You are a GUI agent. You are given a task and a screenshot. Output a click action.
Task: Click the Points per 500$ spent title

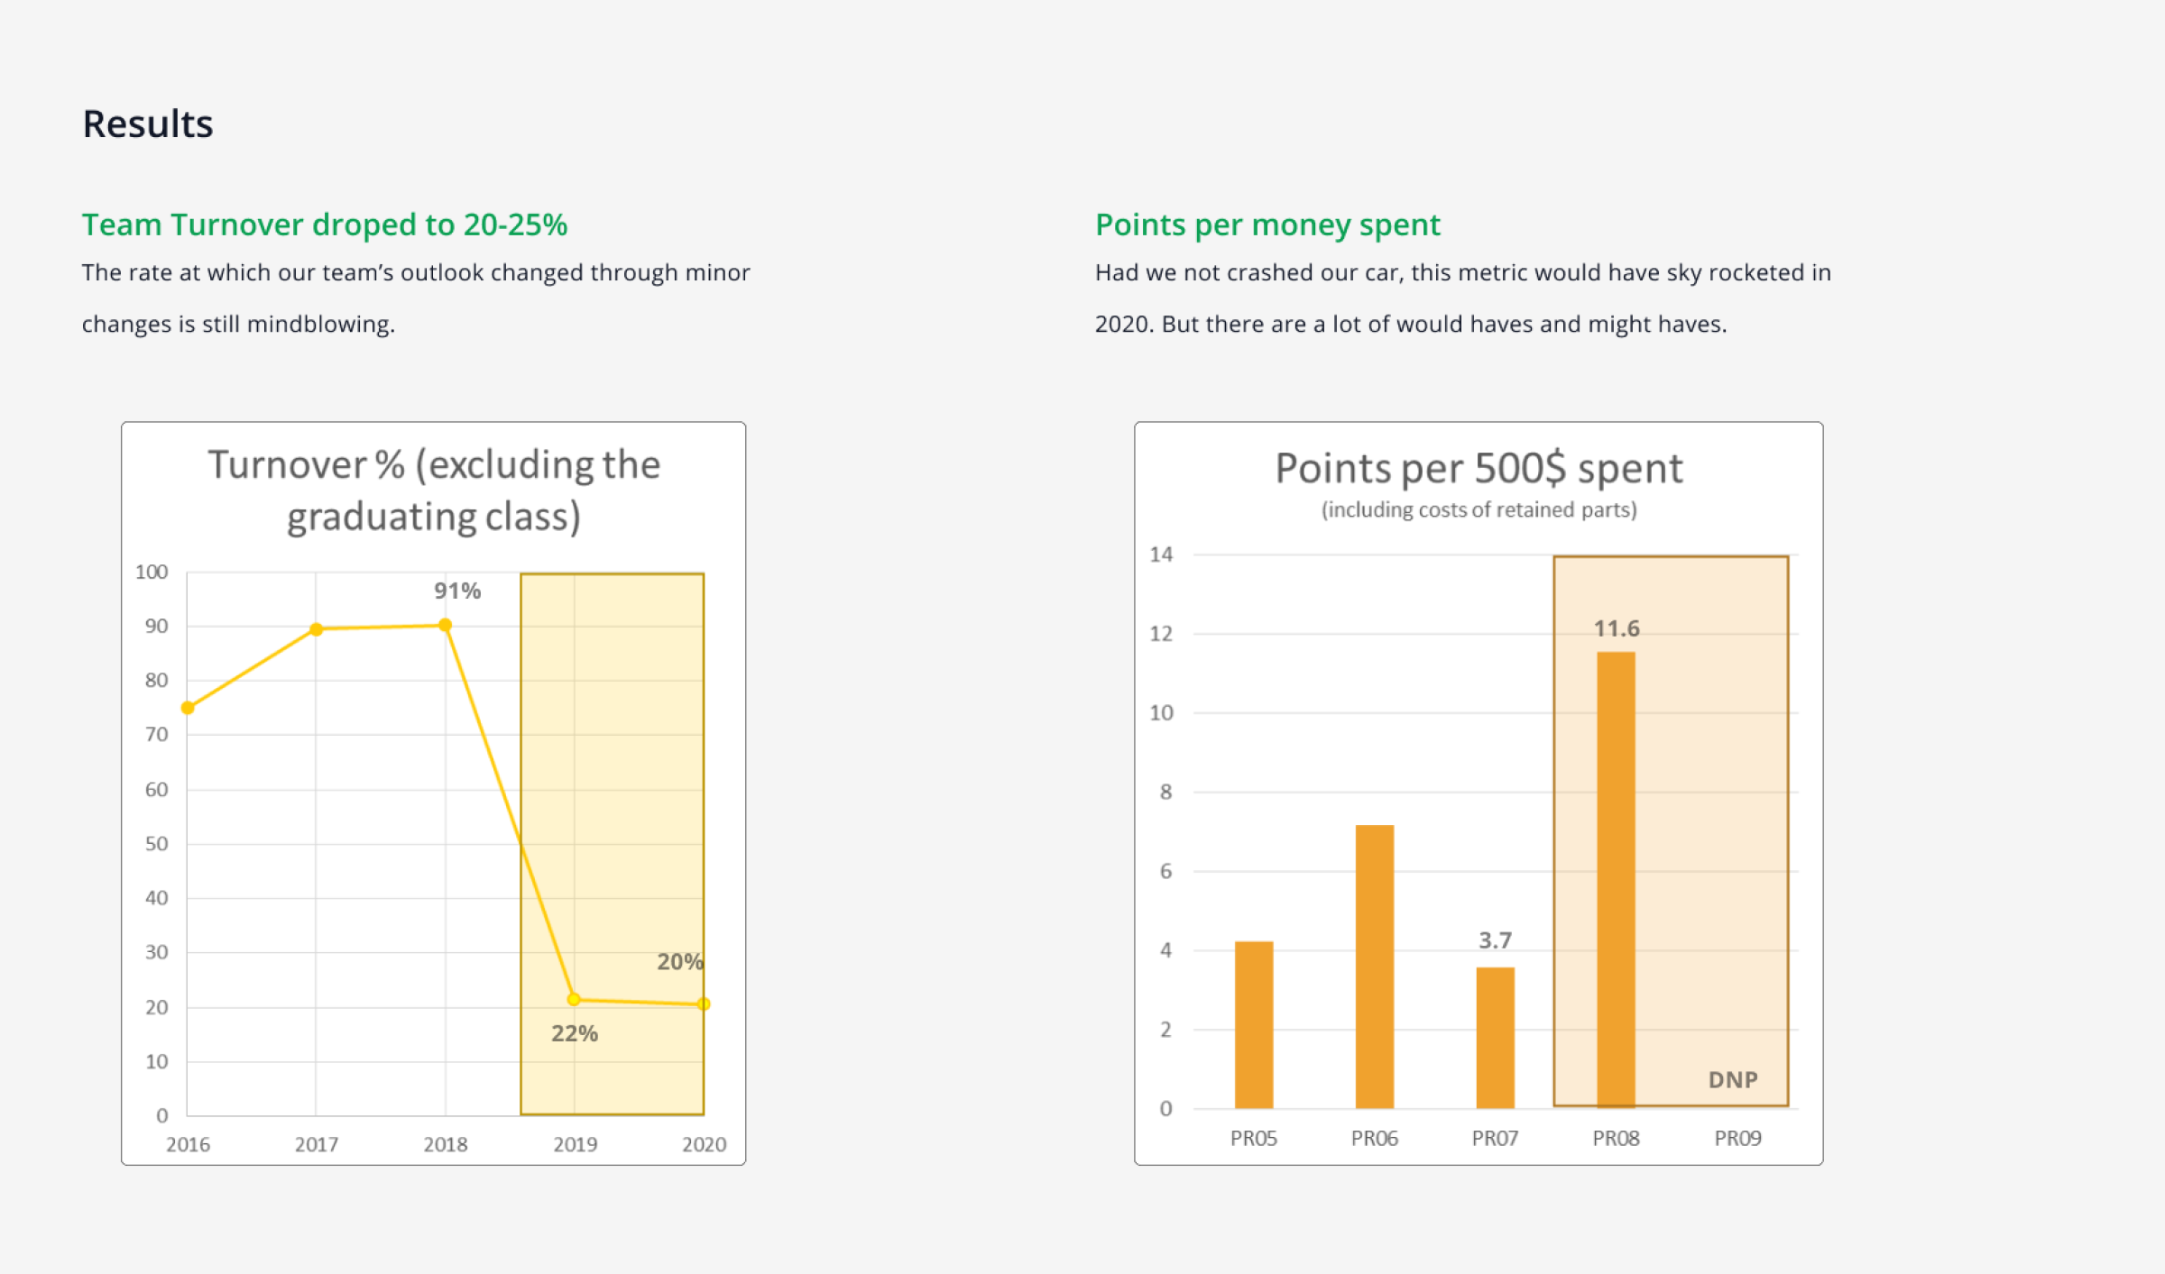pyautogui.click(x=1479, y=469)
